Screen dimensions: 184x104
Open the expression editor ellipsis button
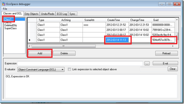pos(147,63)
